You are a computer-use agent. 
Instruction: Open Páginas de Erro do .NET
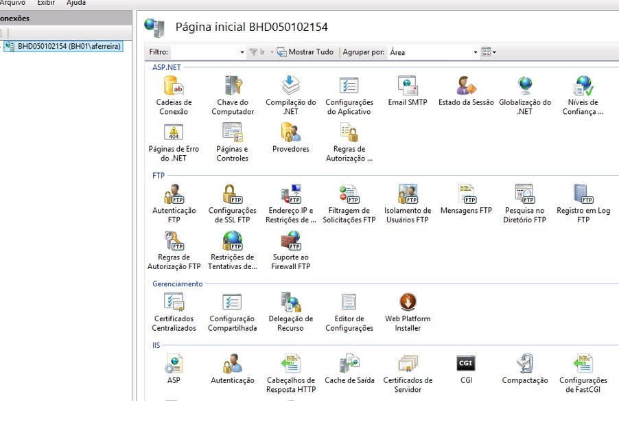click(174, 143)
